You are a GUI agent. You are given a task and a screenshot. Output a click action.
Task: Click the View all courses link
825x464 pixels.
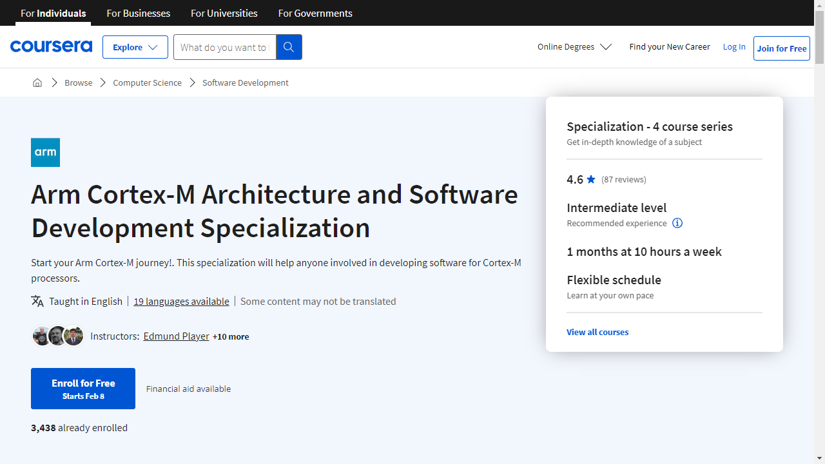tap(597, 332)
